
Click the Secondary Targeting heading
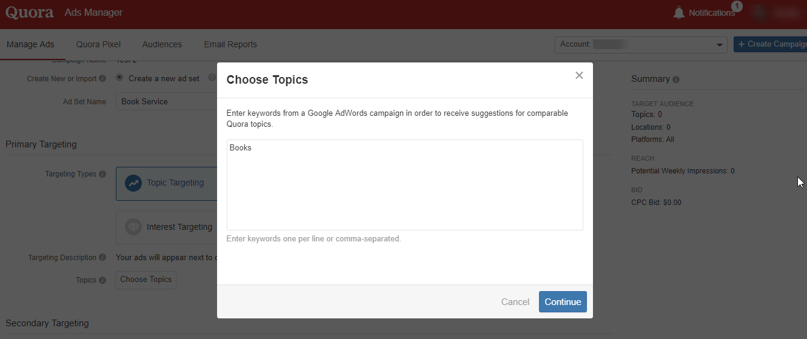pos(47,323)
